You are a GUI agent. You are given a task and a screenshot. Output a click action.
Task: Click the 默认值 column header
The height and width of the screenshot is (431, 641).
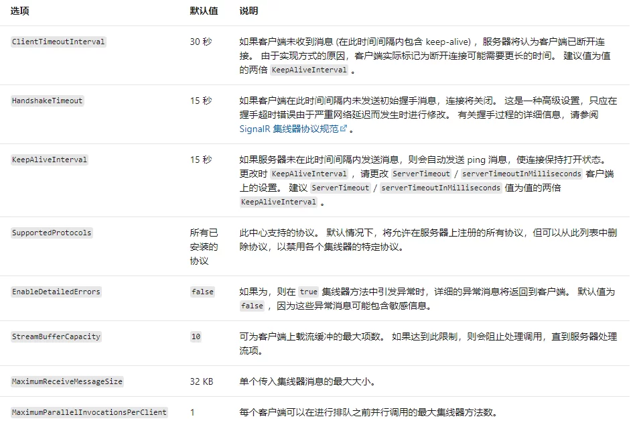(x=204, y=11)
